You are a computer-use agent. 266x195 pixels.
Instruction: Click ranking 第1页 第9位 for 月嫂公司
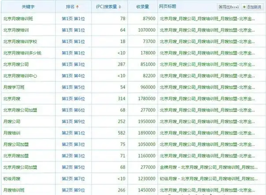73,121
